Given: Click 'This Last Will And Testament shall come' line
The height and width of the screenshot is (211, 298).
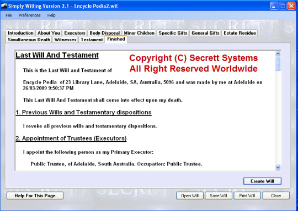Looking at the screenshot, I should tap(103, 100).
